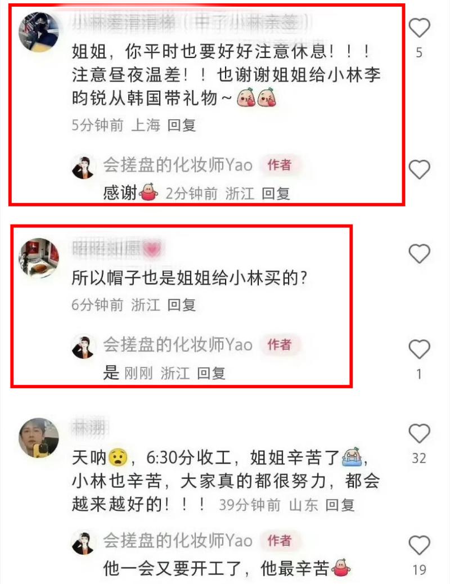Viewport: 450px width, 584px height.
Task: Open the top commenter's profile avatar
Action: click(x=39, y=32)
